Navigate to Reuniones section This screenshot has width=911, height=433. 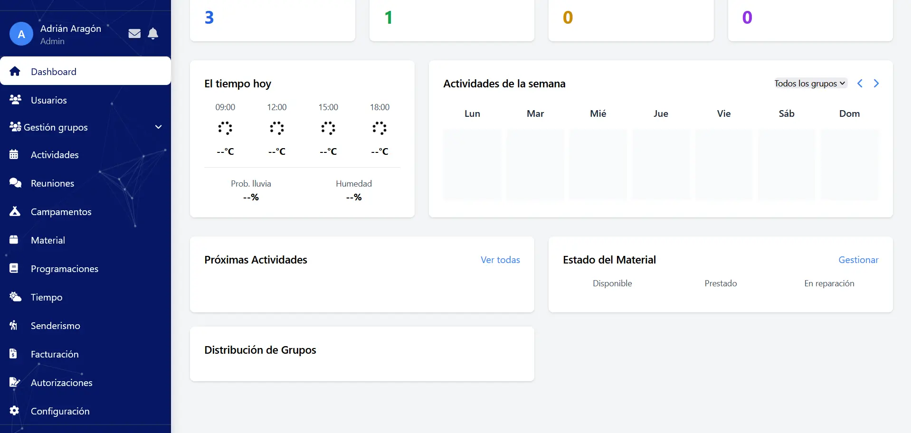click(x=52, y=183)
